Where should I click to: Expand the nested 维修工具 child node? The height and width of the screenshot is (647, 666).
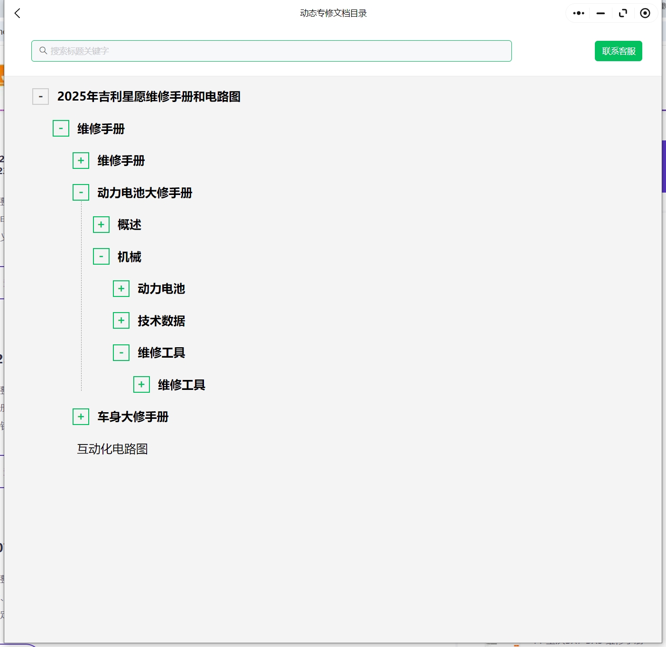tap(141, 384)
